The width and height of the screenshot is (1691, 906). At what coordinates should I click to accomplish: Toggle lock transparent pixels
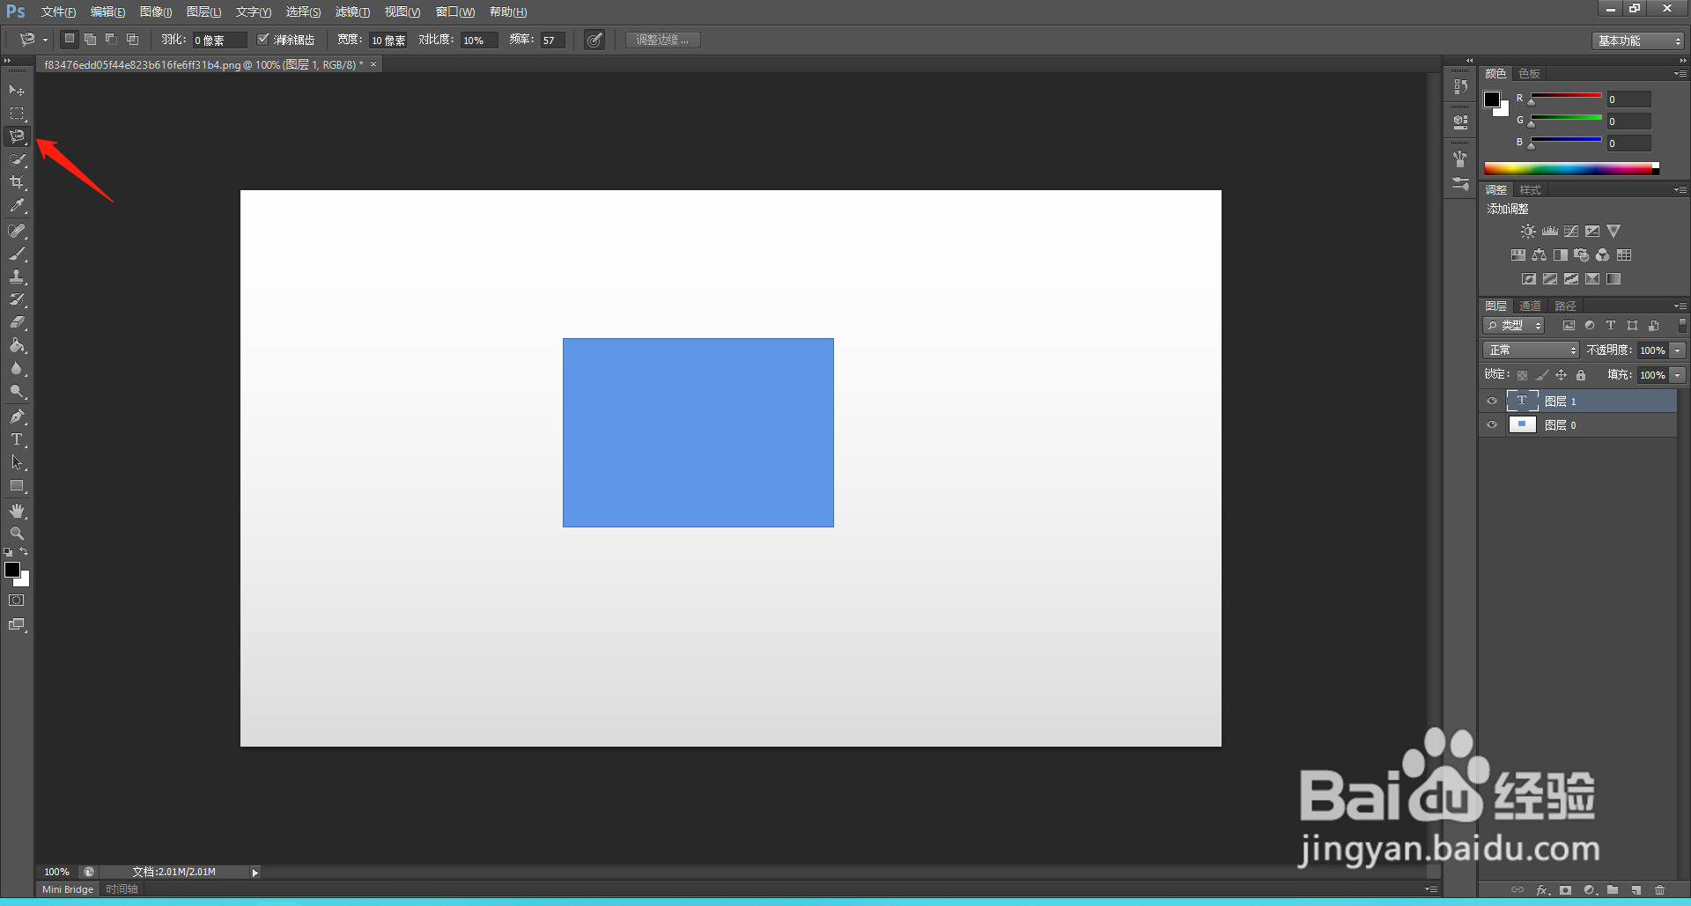(x=1522, y=375)
